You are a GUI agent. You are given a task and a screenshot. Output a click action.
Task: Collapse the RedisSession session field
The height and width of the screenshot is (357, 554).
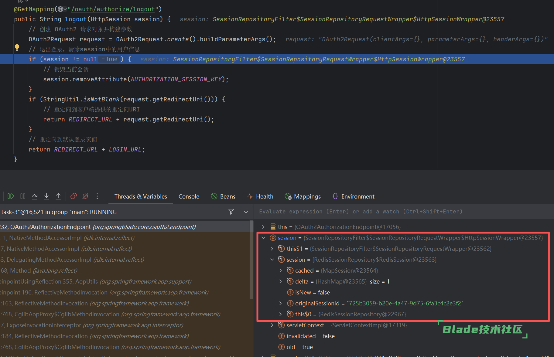(x=272, y=260)
